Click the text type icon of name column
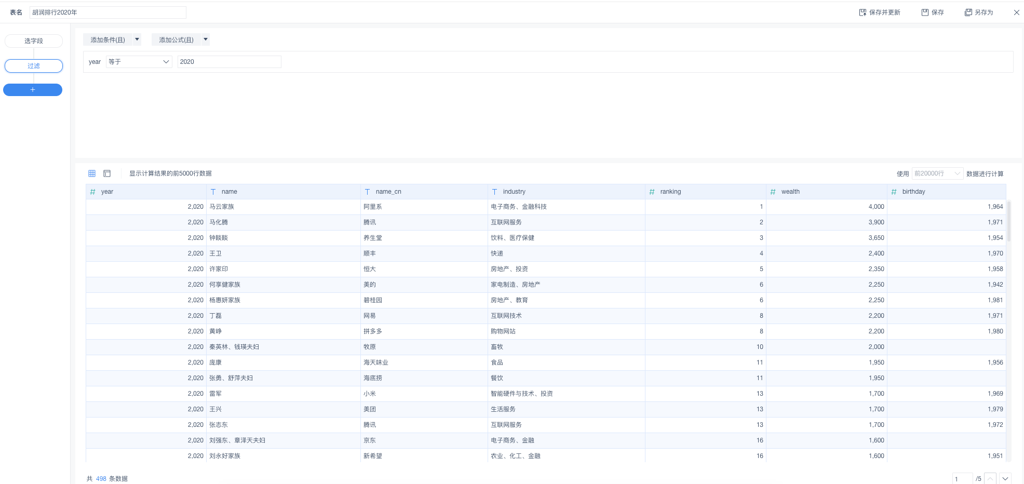This screenshot has width=1024, height=484. click(x=213, y=192)
